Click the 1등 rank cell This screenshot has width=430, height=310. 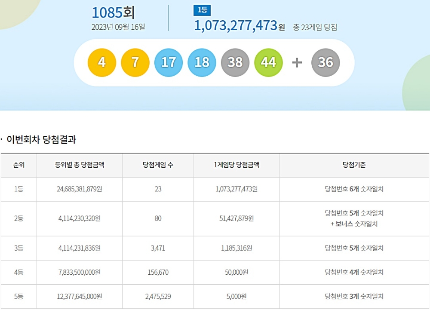pos(19,189)
